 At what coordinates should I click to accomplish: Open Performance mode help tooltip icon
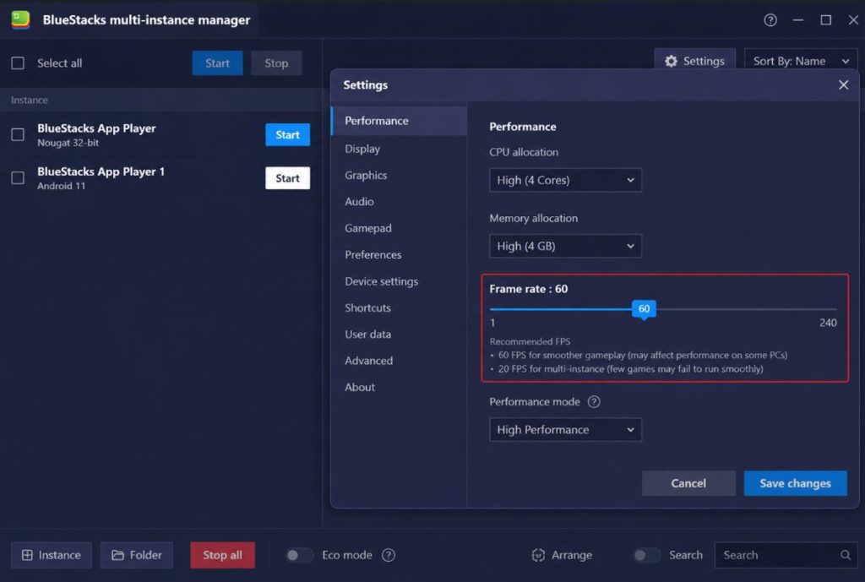click(594, 401)
